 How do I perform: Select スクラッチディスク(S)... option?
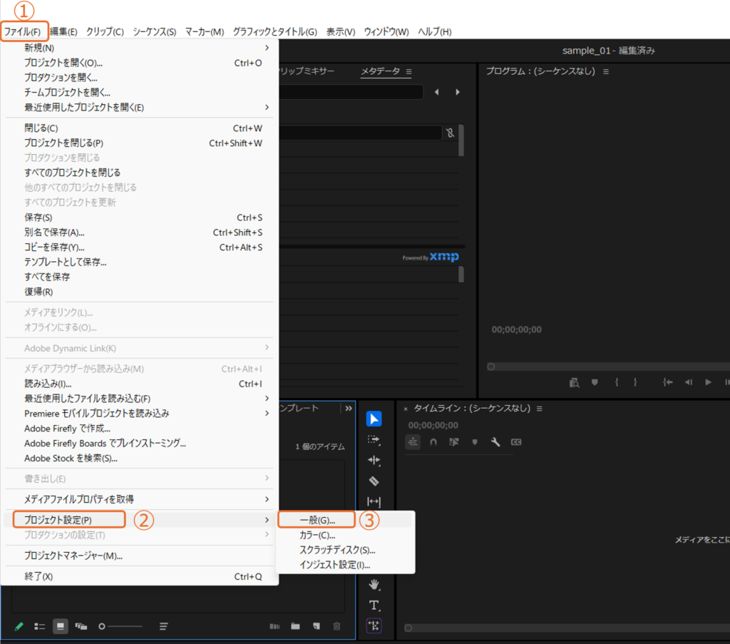coord(337,550)
